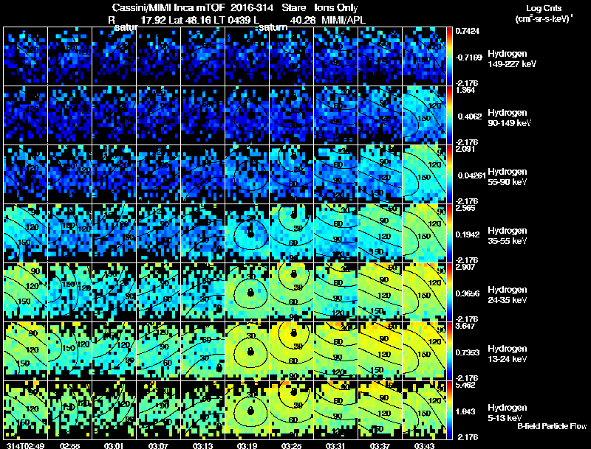Click the 0.3656 scale midpoint value
This screenshot has height=449, width=591.
[x=469, y=293]
